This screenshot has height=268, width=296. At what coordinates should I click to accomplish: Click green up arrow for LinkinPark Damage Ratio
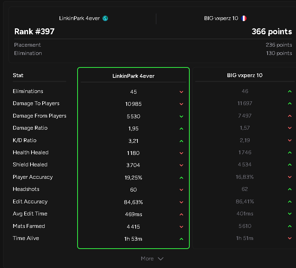(181, 129)
